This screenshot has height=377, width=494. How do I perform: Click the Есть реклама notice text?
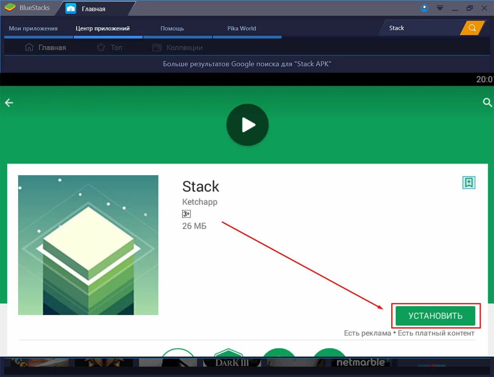pos(367,333)
